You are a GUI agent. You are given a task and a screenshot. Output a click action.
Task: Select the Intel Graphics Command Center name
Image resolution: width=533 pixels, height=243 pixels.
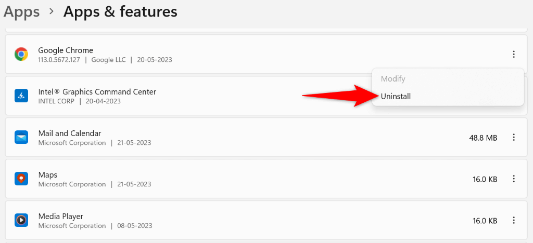[97, 92]
